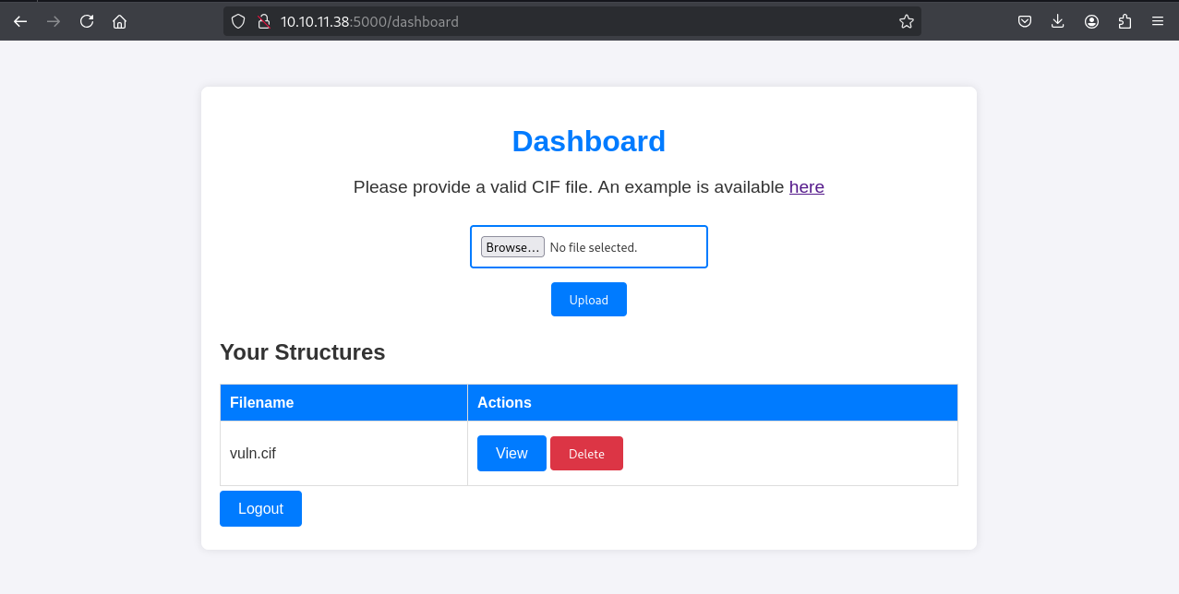1179x594 pixels.
Task: Click the Browse… file chooser button
Action: click(512, 247)
